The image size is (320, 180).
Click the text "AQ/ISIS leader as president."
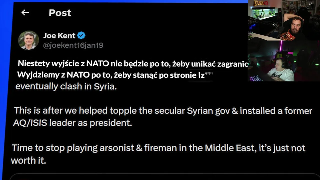72,123
